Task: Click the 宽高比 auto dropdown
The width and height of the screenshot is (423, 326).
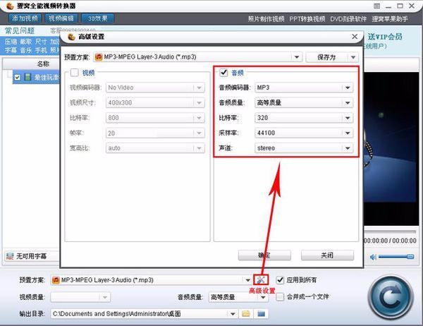Action: (x=155, y=148)
